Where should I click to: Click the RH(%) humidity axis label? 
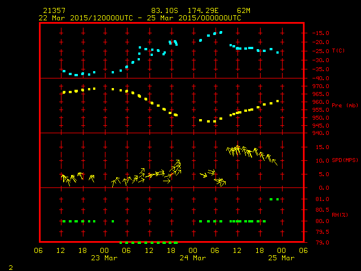tap(340, 215)
